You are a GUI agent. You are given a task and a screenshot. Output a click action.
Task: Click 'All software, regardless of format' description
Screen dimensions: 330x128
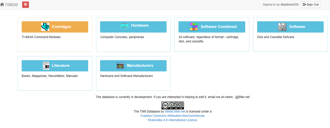pyautogui.click(x=209, y=39)
